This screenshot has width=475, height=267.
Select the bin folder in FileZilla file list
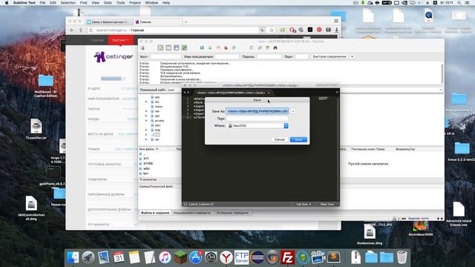click(145, 174)
